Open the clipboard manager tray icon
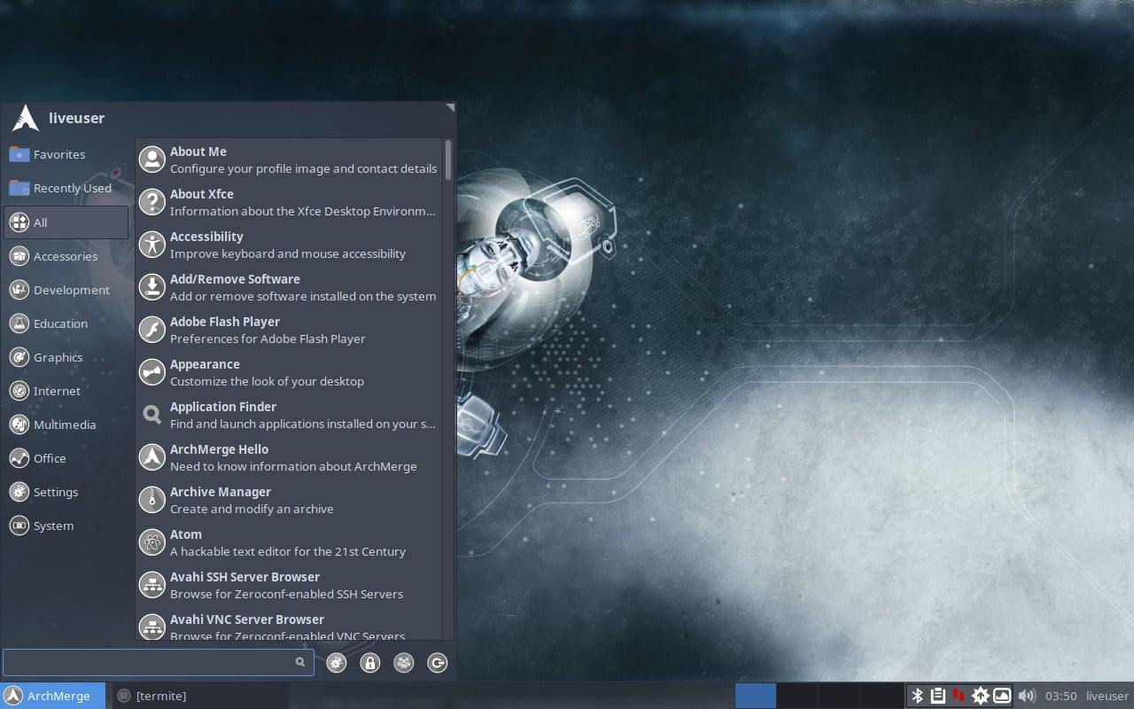The image size is (1134, 709). point(938,696)
